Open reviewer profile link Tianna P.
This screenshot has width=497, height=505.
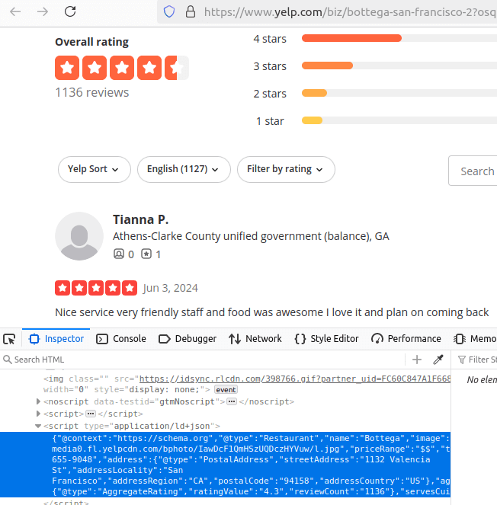[140, 219]
